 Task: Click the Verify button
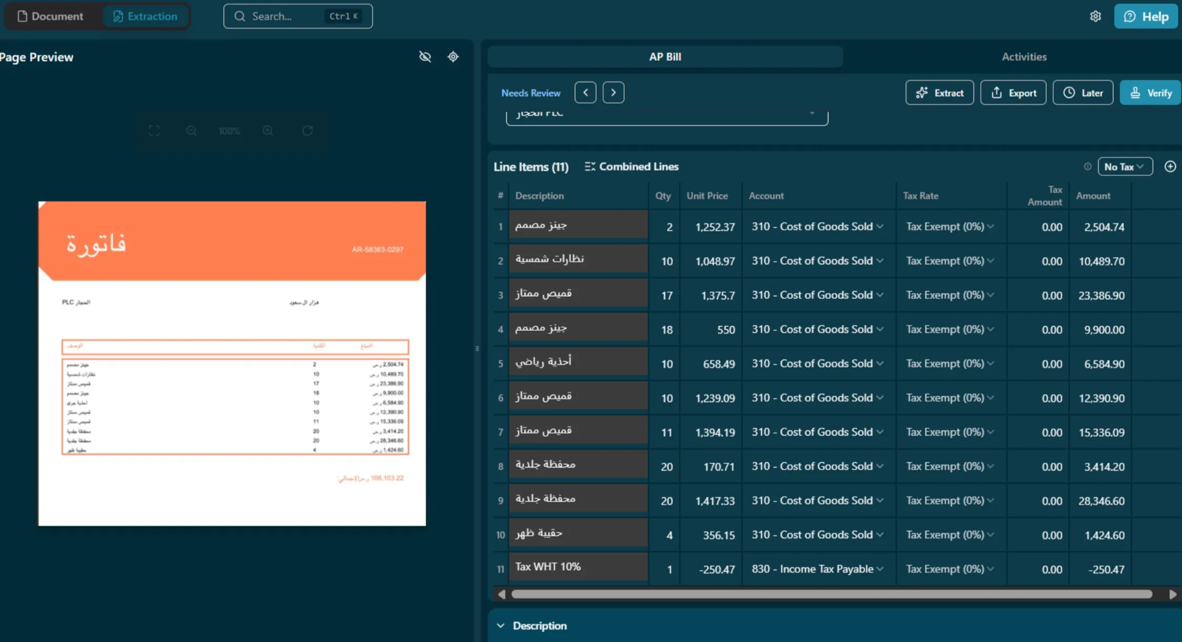click(1150, 93)
